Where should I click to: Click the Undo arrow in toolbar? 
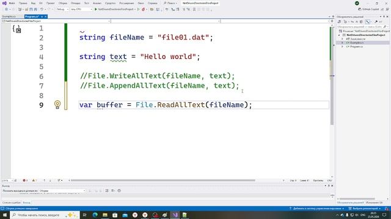pos(42,9)
